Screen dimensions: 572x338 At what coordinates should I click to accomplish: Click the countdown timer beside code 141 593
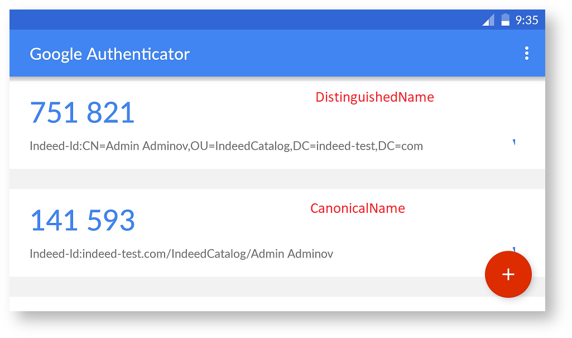pos(513,249)
